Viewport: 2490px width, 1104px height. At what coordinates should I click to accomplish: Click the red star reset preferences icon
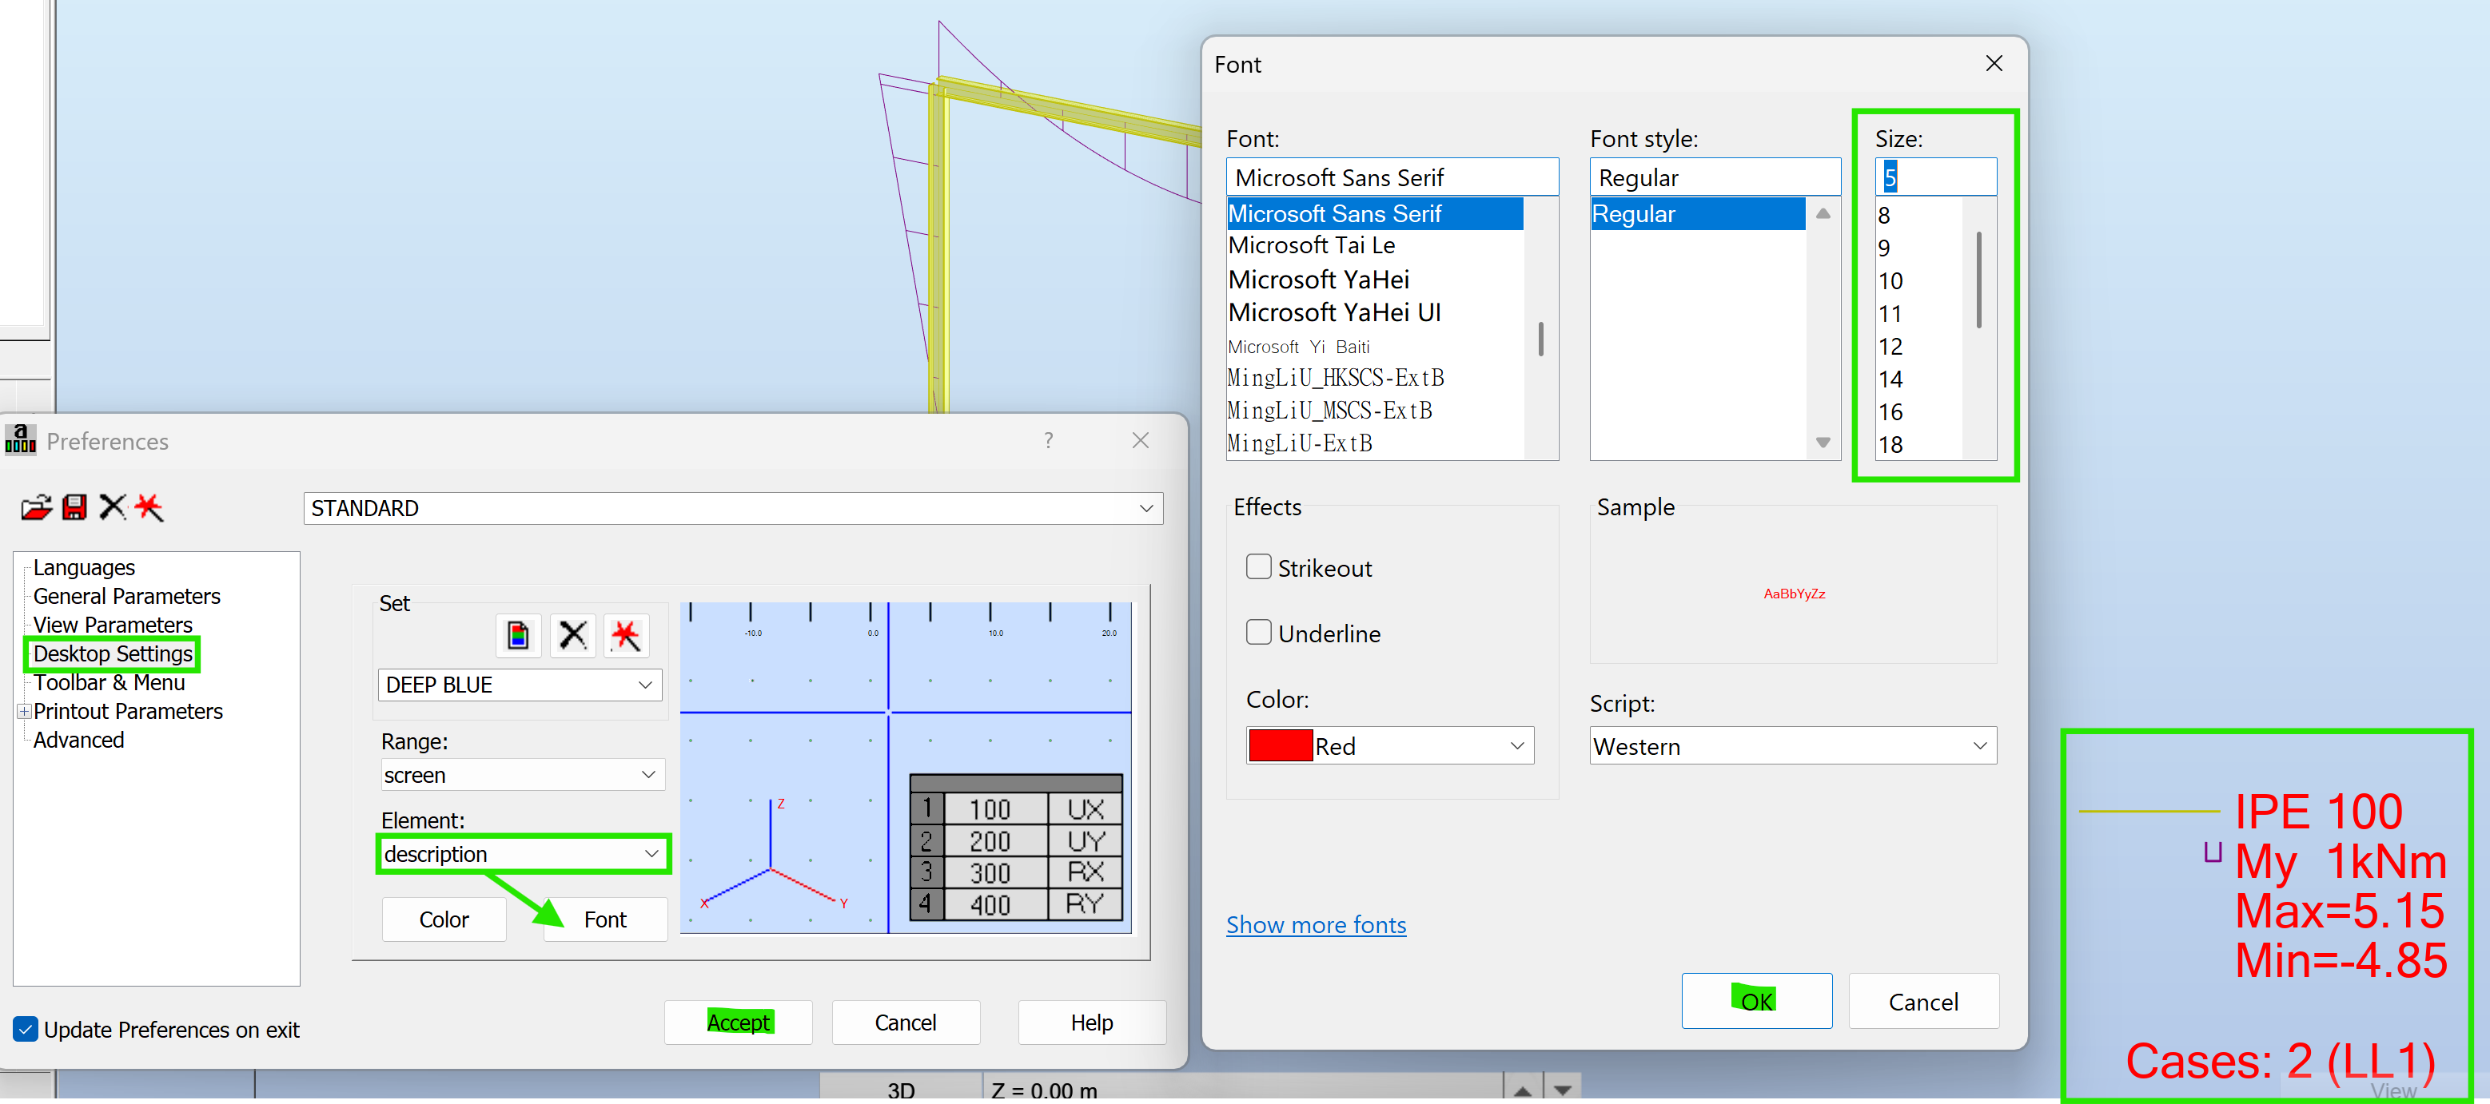coord(149,507)
